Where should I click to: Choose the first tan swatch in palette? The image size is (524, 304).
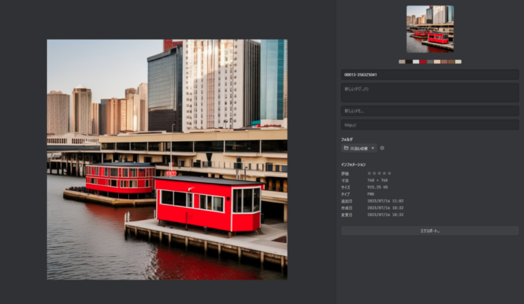402,61
